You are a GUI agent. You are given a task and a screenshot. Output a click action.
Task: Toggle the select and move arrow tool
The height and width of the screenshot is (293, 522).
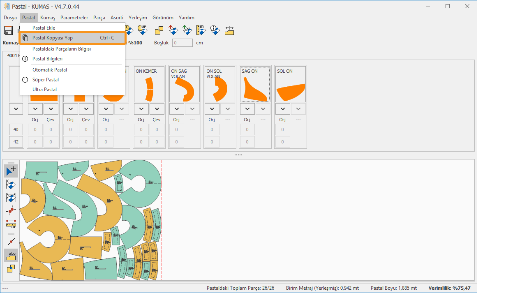[11, 171]
